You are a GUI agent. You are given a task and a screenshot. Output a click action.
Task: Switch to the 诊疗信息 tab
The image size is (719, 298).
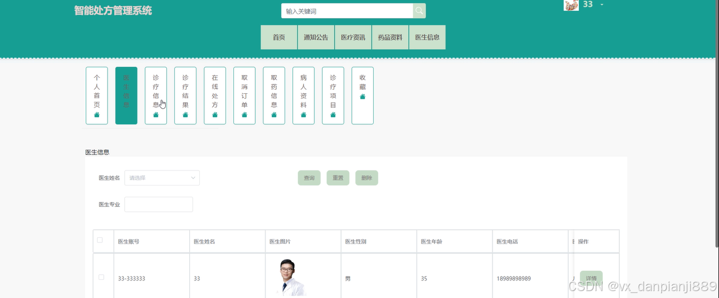(156, 95)
